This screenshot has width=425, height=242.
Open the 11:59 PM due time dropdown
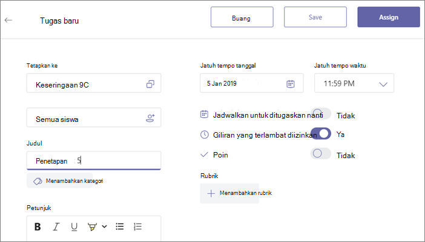pos(354,83)
